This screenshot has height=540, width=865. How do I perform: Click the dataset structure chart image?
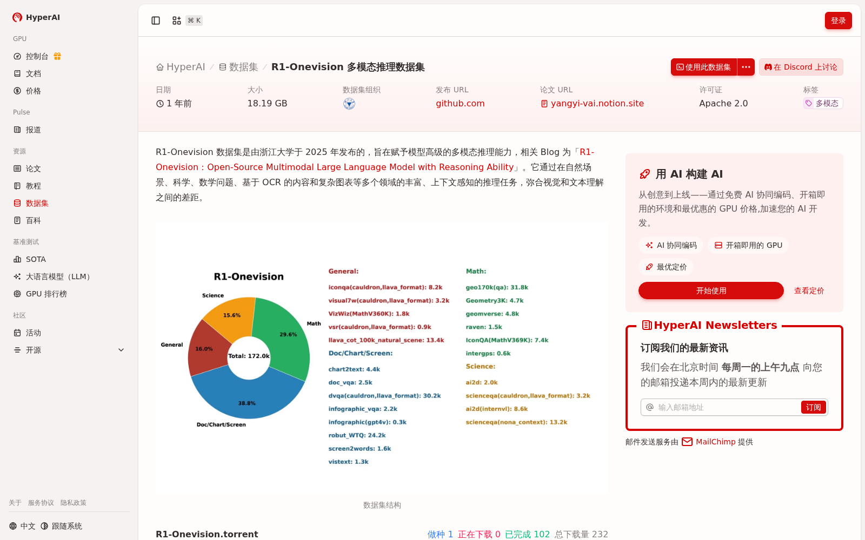point(382,359)
